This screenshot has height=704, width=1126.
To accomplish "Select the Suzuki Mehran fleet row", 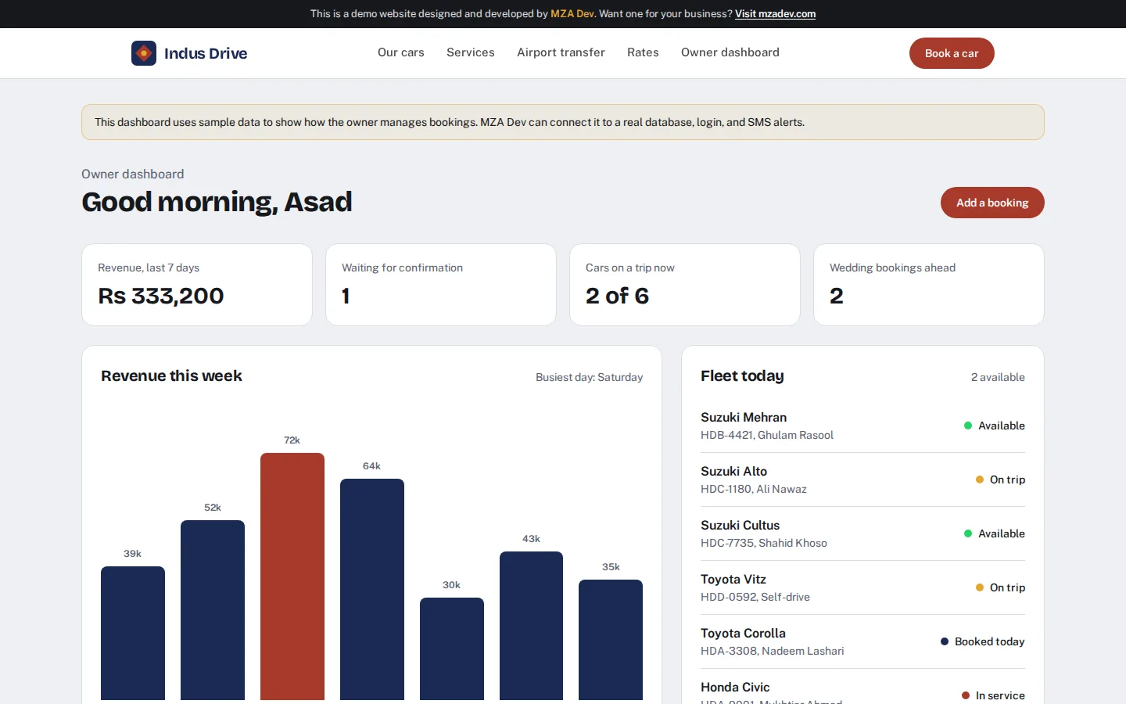I will tap(862, 426).
